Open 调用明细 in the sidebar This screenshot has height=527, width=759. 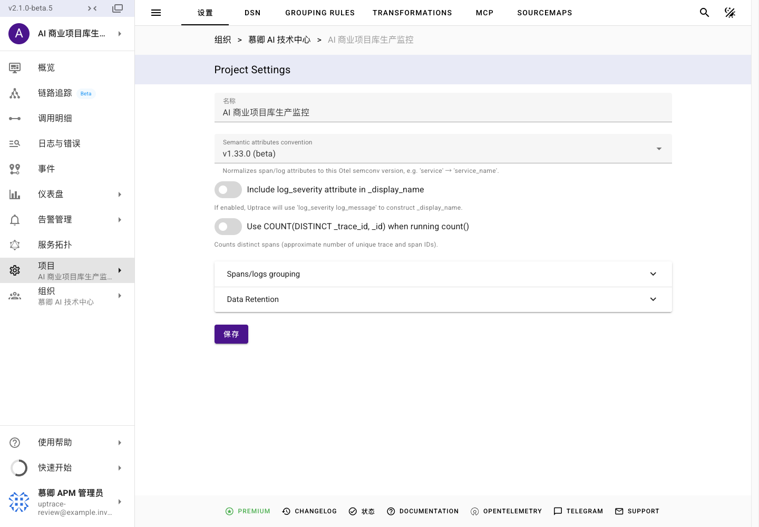(x=67, y=119)
